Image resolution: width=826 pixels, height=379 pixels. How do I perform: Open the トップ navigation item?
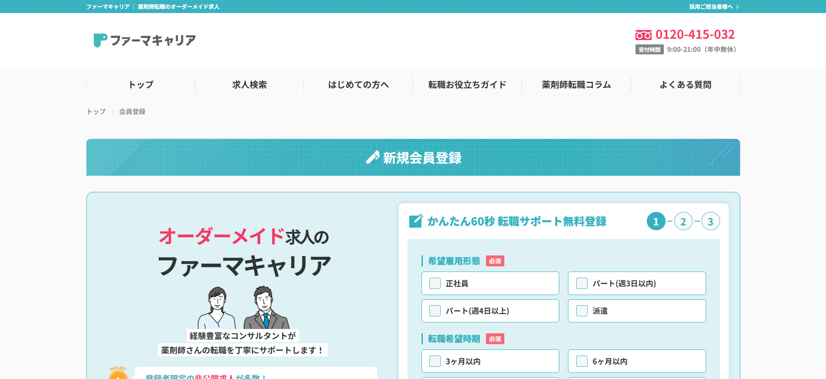pos(141,84)
